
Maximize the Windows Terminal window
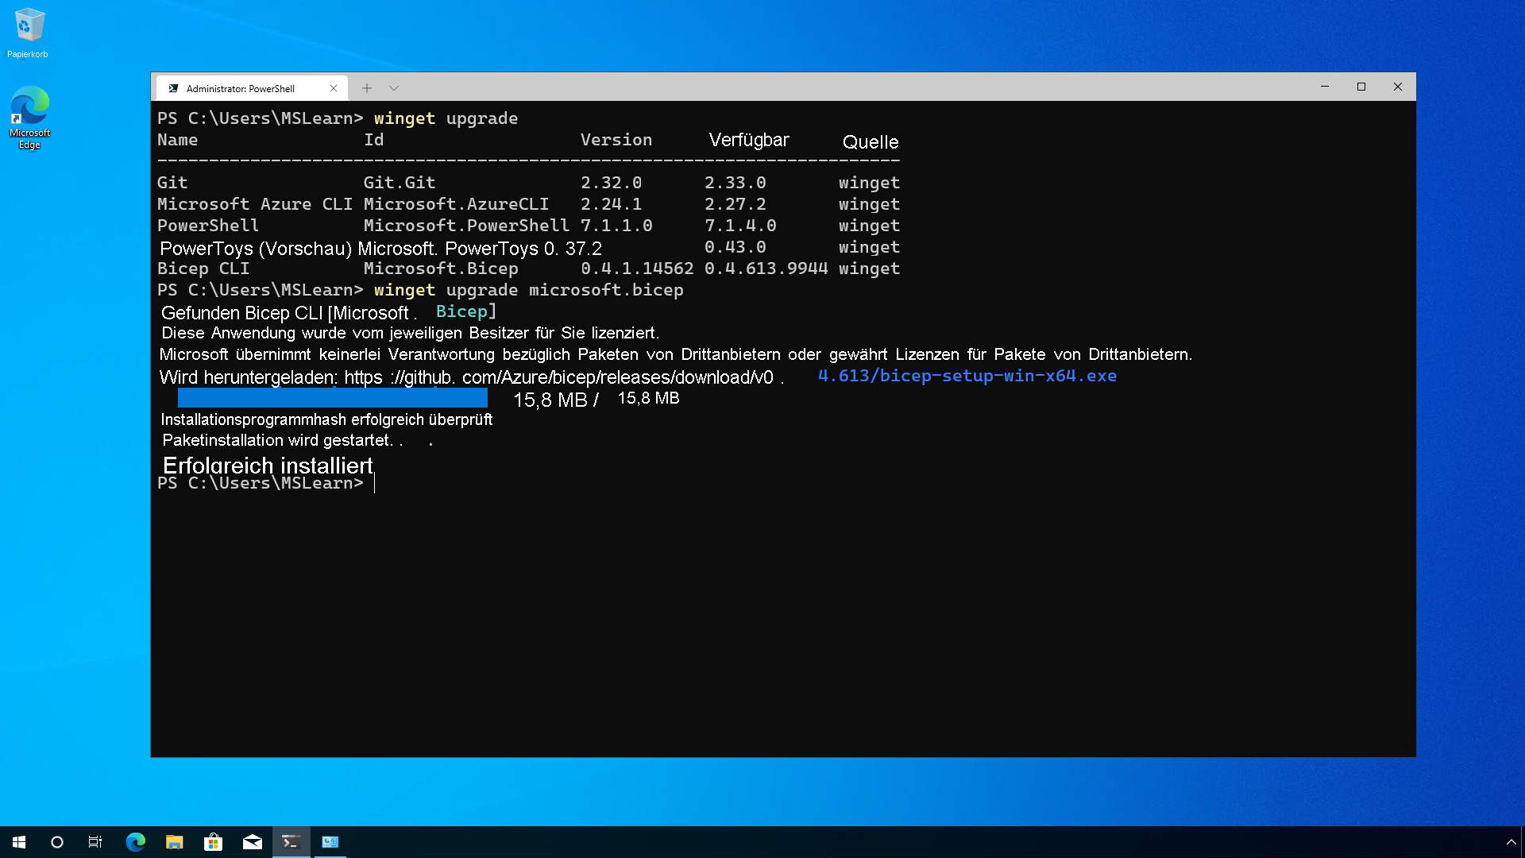(x=1361, y=87)
